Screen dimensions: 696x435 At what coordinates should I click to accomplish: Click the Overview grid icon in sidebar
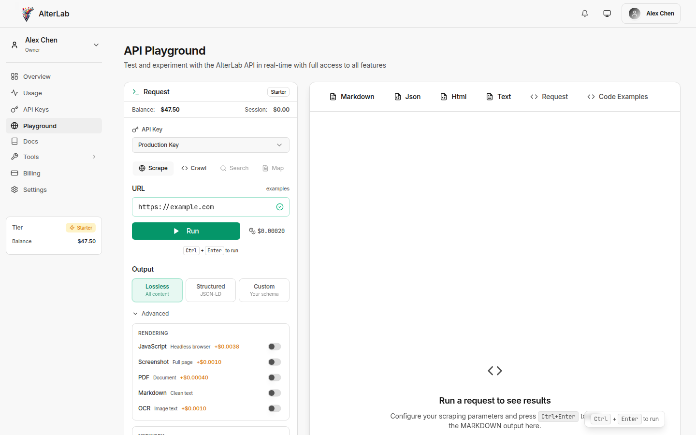14,76
